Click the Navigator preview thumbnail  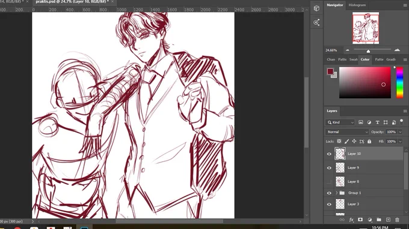click(366, 28)
